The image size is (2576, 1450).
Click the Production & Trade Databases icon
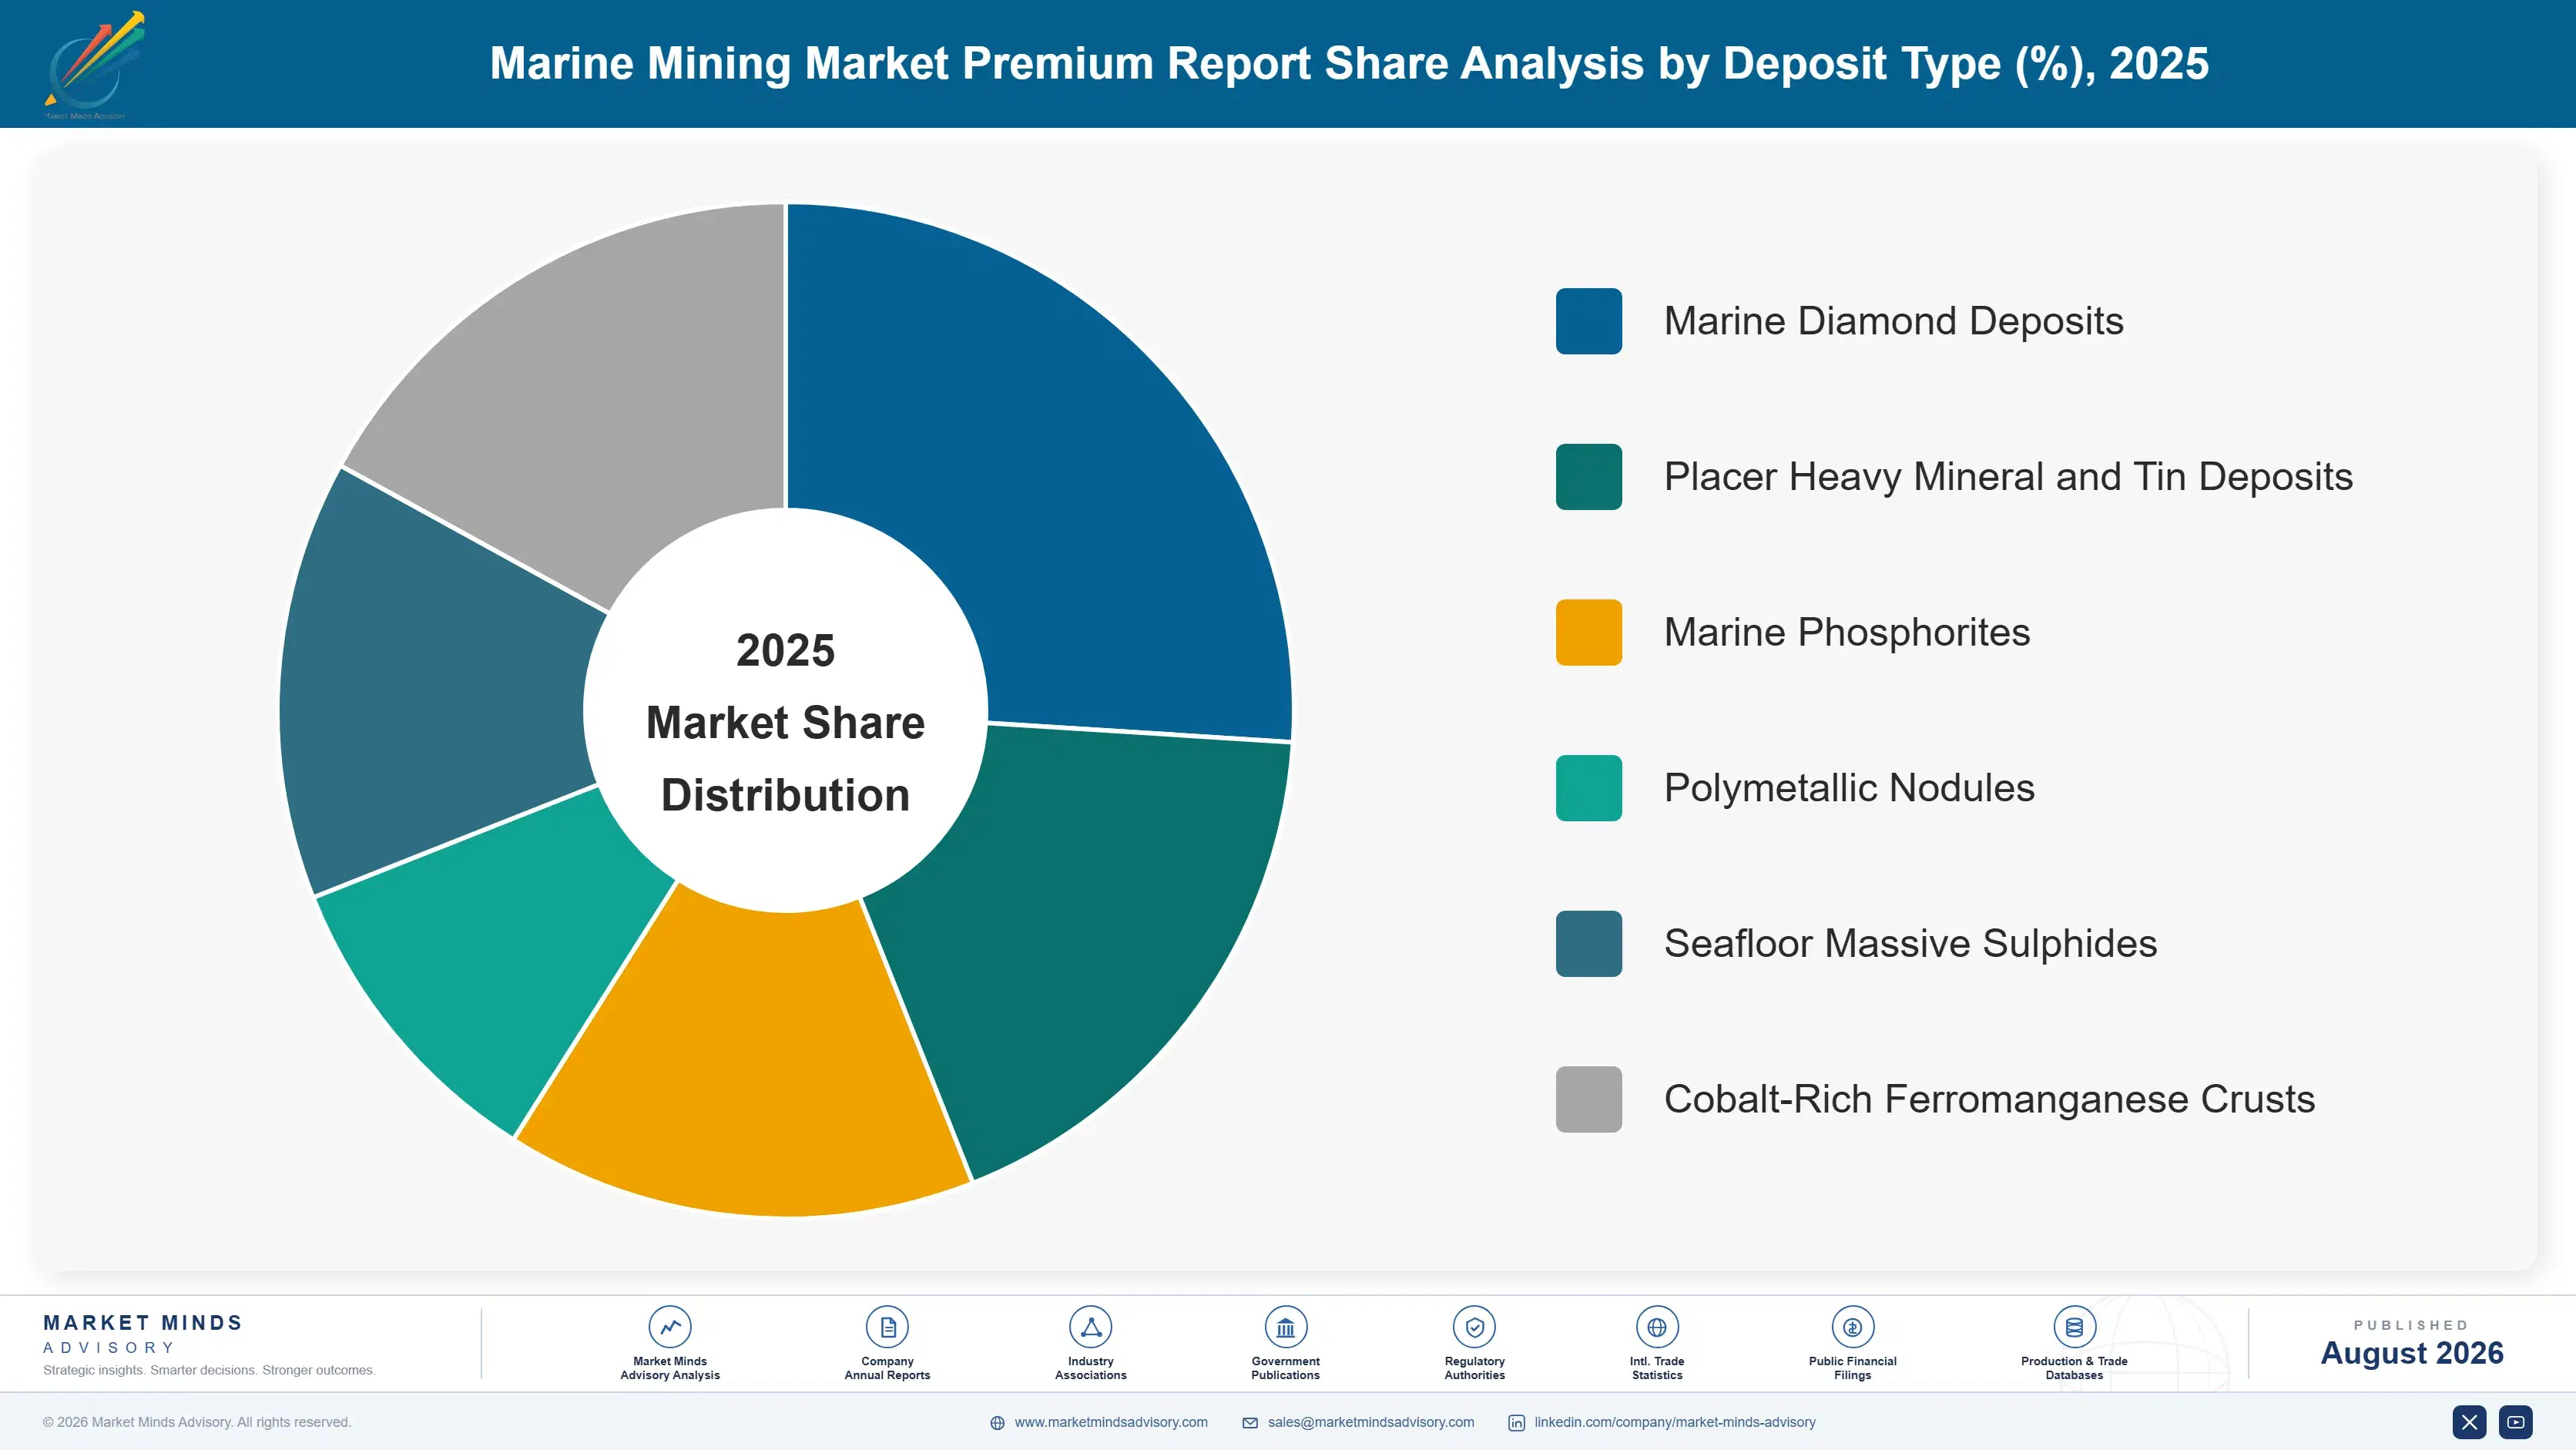[2074, 1327]
